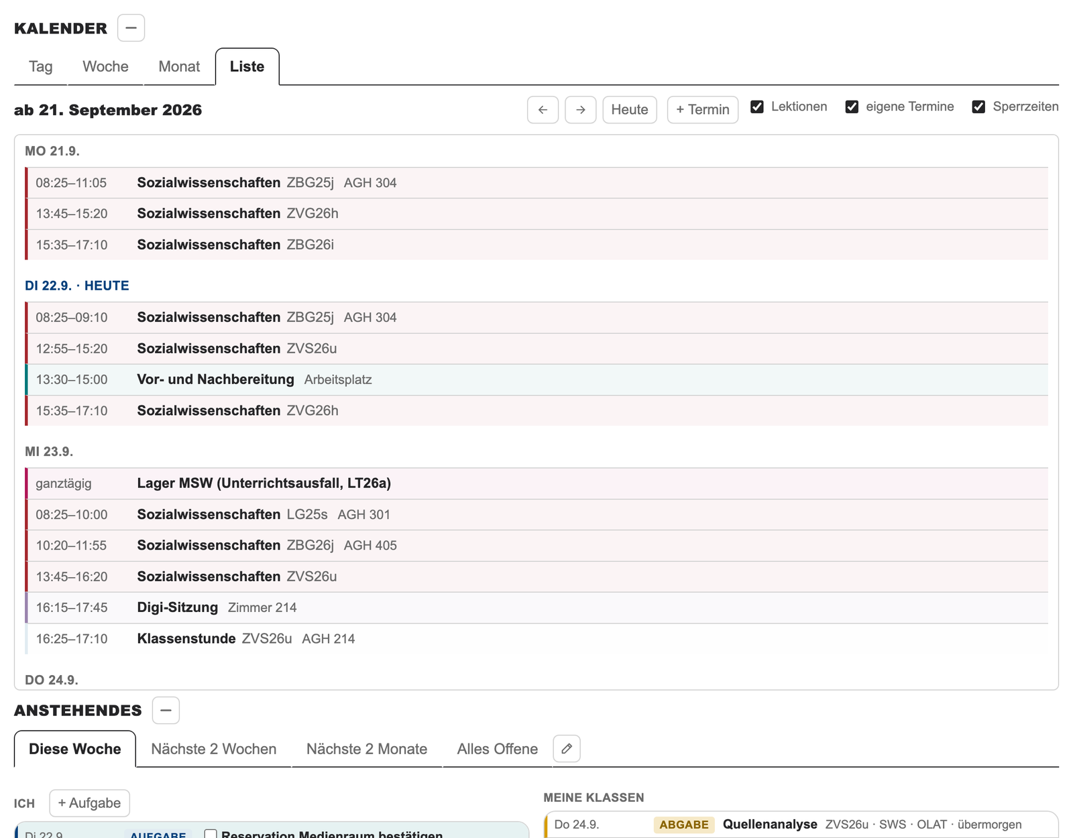
Task: Open Tuesday 12:55–15:20 ZVS26u lesson
Action: point(536,349)
